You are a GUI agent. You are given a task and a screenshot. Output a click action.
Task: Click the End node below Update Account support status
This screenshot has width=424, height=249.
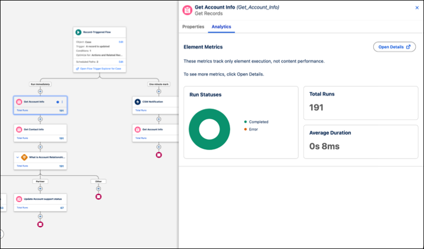click(40, 225)
